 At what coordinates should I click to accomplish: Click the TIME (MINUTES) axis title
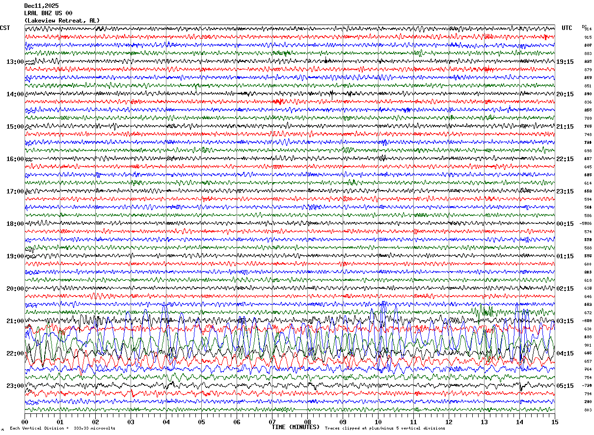[296, 427]
